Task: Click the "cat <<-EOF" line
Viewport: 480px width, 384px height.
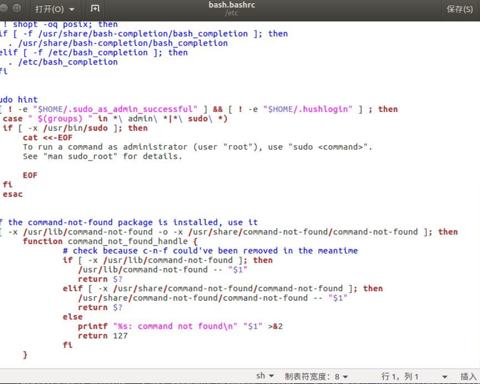Action: (x=48, y=137)
